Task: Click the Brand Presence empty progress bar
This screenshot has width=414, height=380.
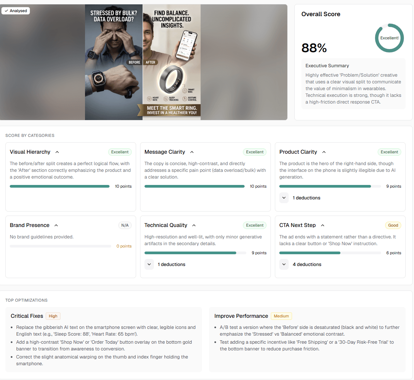Action: click(60, 246)
